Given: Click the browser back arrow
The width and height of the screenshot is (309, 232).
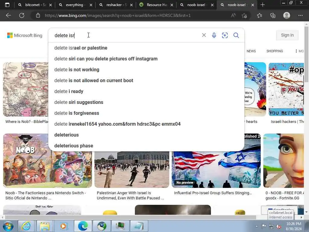Looking at the screenshot, I should click(x=8, y=15).
